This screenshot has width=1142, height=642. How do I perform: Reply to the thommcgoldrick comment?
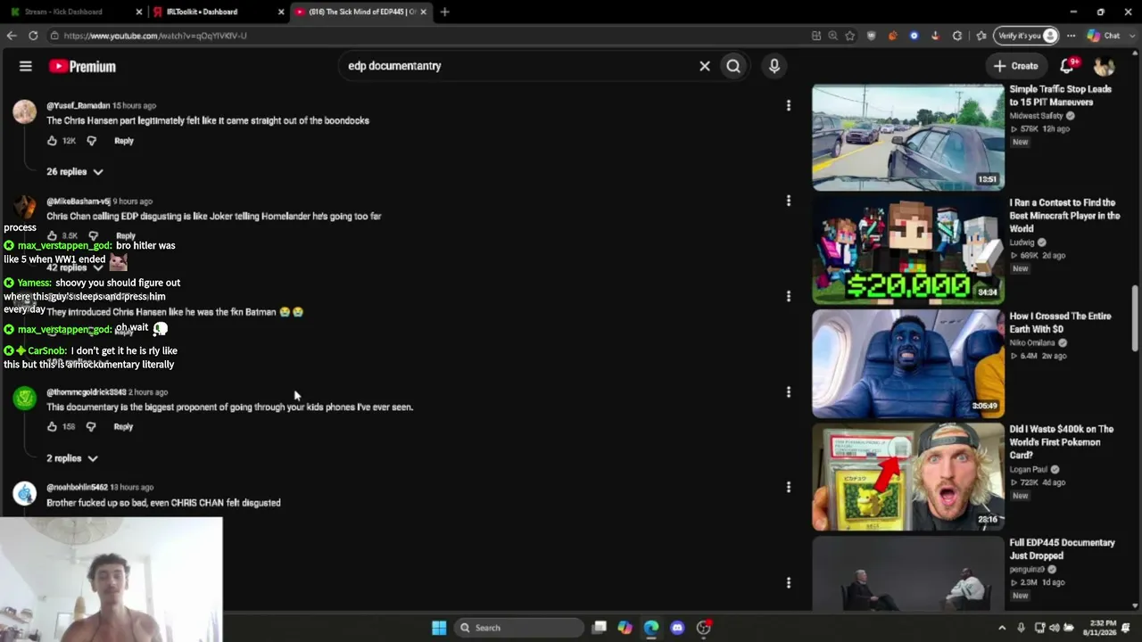tap(123, 427)
